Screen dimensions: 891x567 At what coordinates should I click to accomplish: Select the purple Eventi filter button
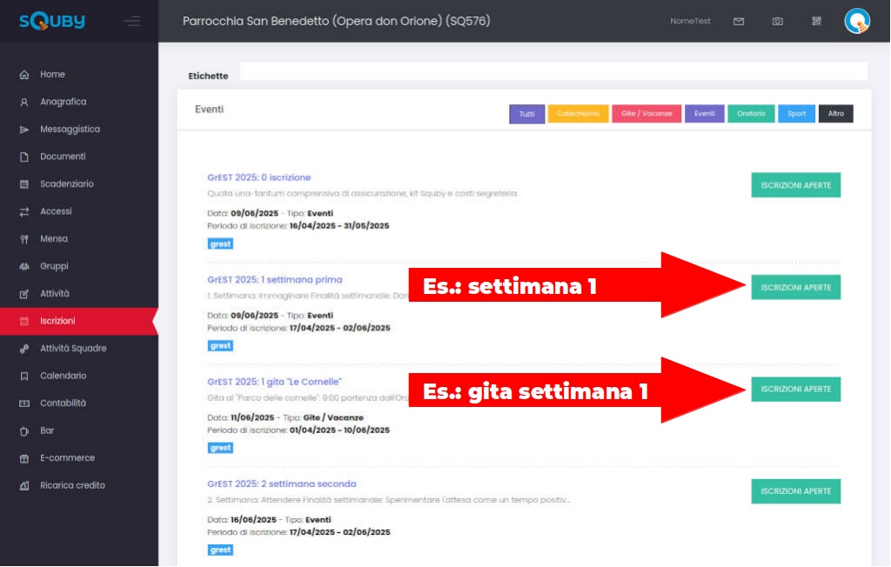(x=705, y=114)
